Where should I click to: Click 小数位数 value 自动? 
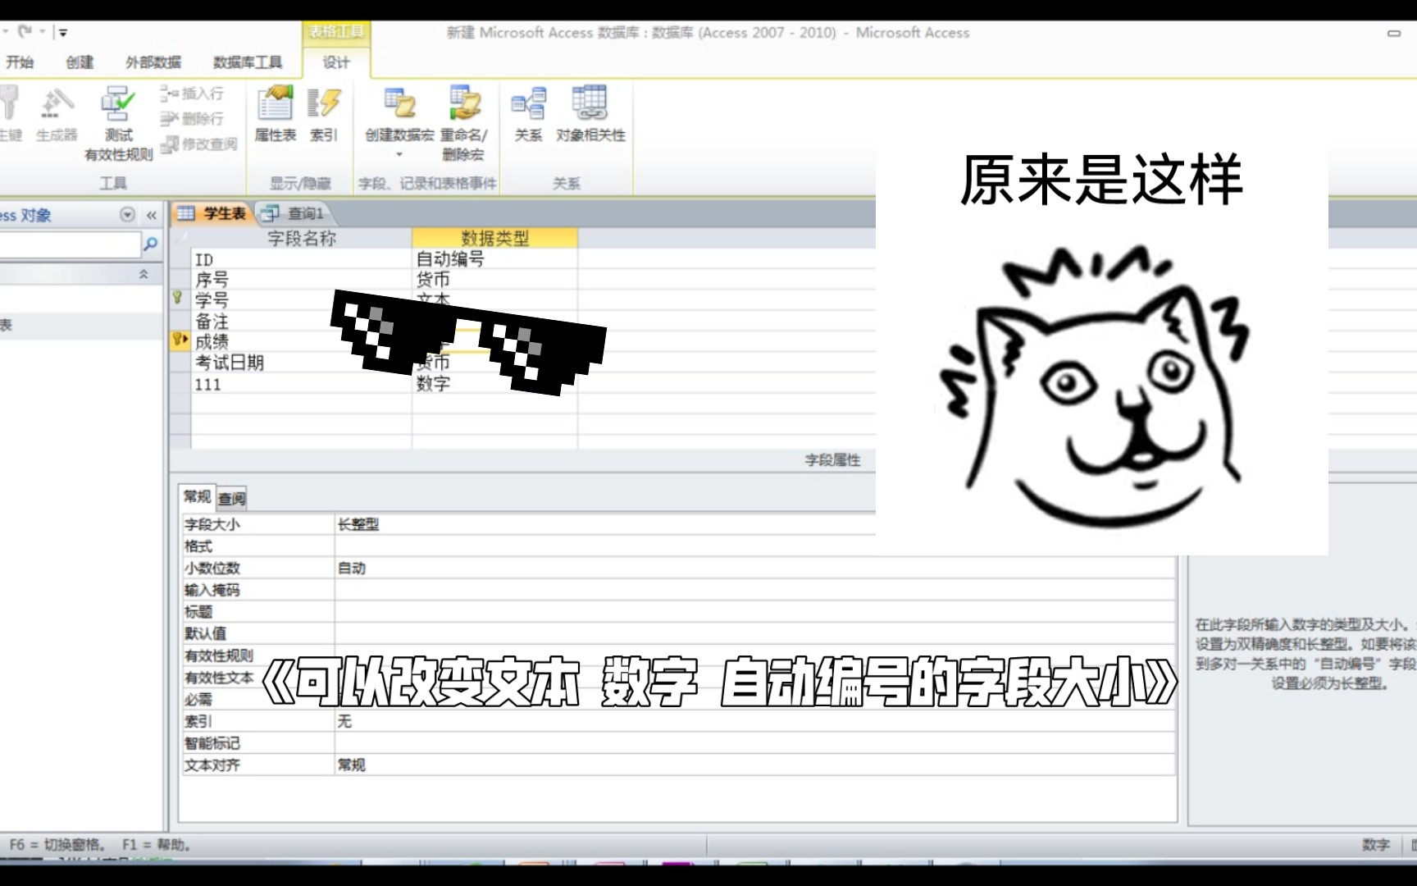pos(754,568)
